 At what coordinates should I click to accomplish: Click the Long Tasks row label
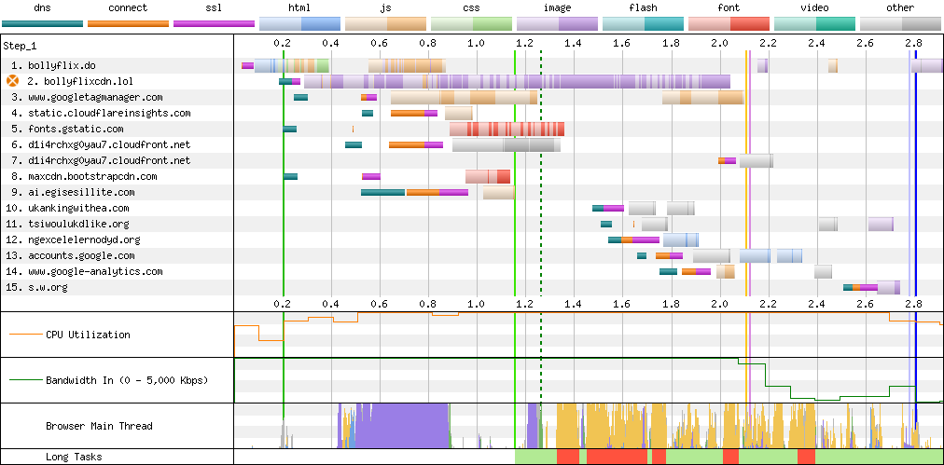74,457
